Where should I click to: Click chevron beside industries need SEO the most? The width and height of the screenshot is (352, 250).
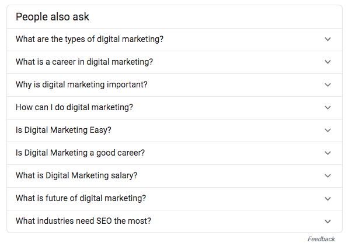[327, 221]
